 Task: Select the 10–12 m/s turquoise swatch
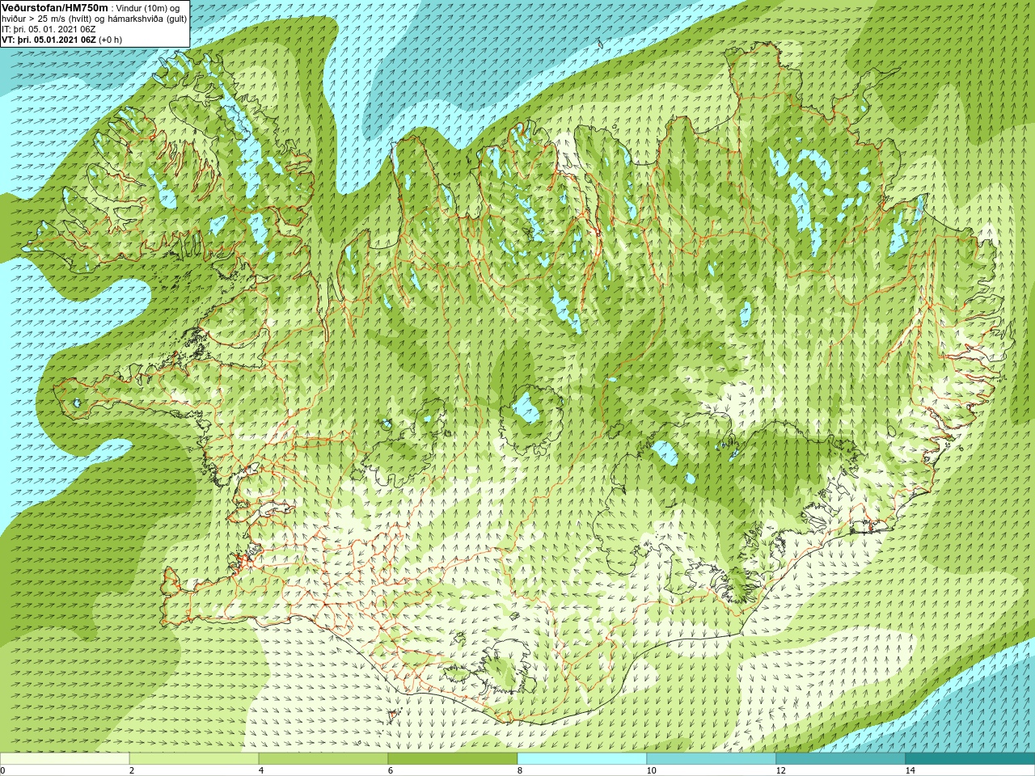tap(712, 759)
